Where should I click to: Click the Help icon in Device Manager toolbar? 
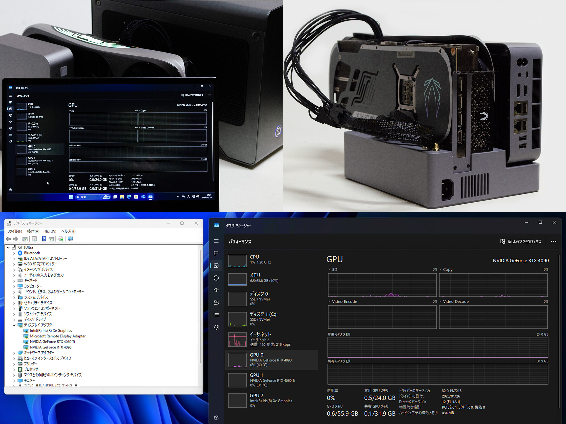44,239
